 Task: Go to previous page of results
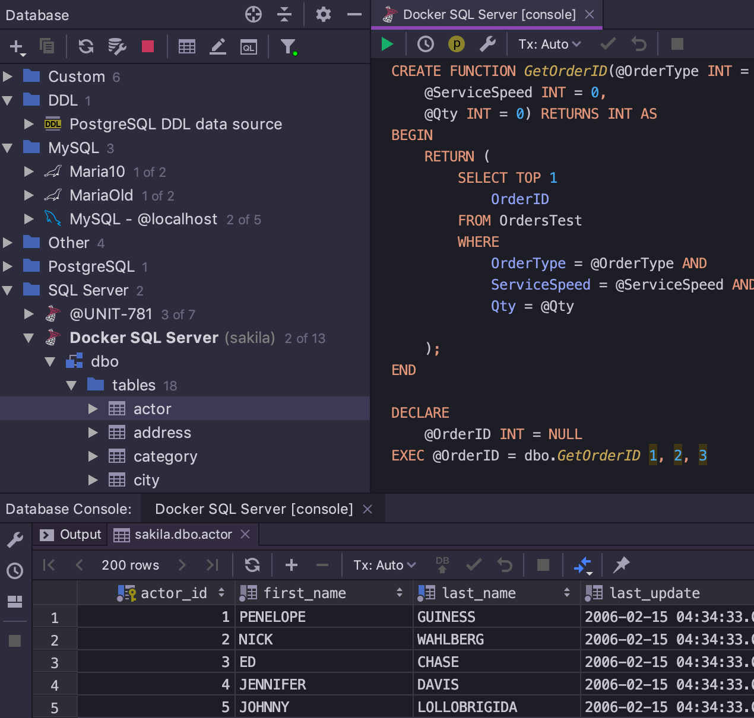point(79,565)
